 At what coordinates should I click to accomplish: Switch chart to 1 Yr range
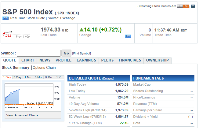coord(59,77)
